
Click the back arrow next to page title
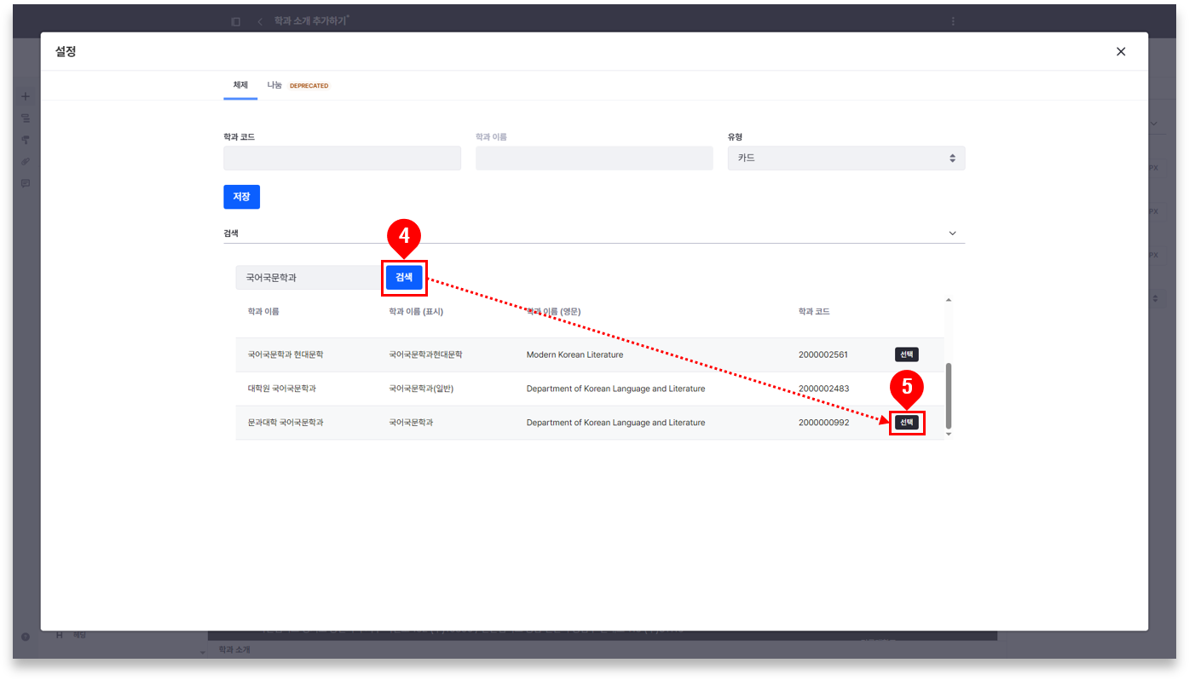pyautogui.click(x=259, y=21)
